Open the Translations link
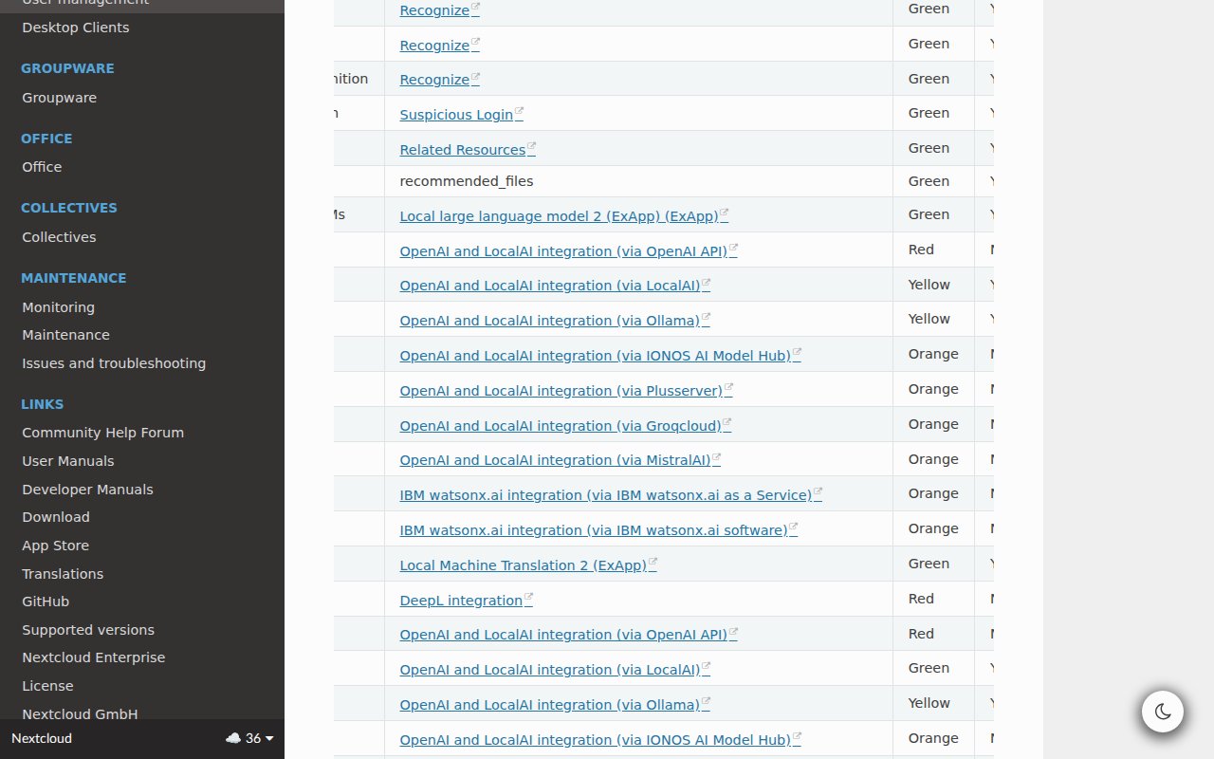 pyautogui.click(x=63, y=574)
